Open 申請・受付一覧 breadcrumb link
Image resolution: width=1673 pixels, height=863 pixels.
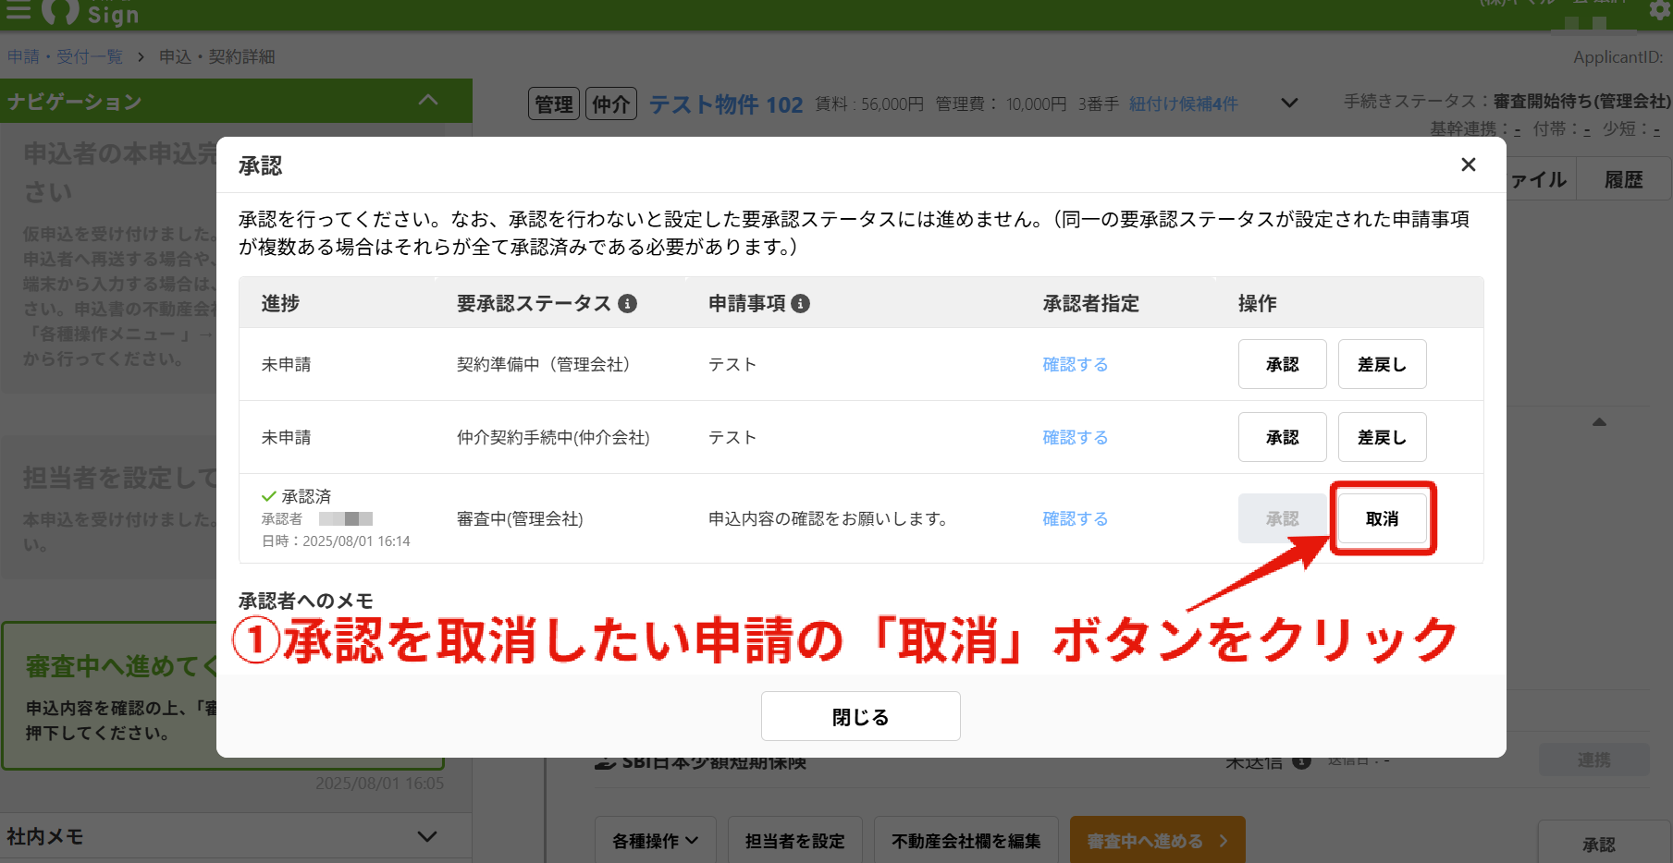(65, 56)
